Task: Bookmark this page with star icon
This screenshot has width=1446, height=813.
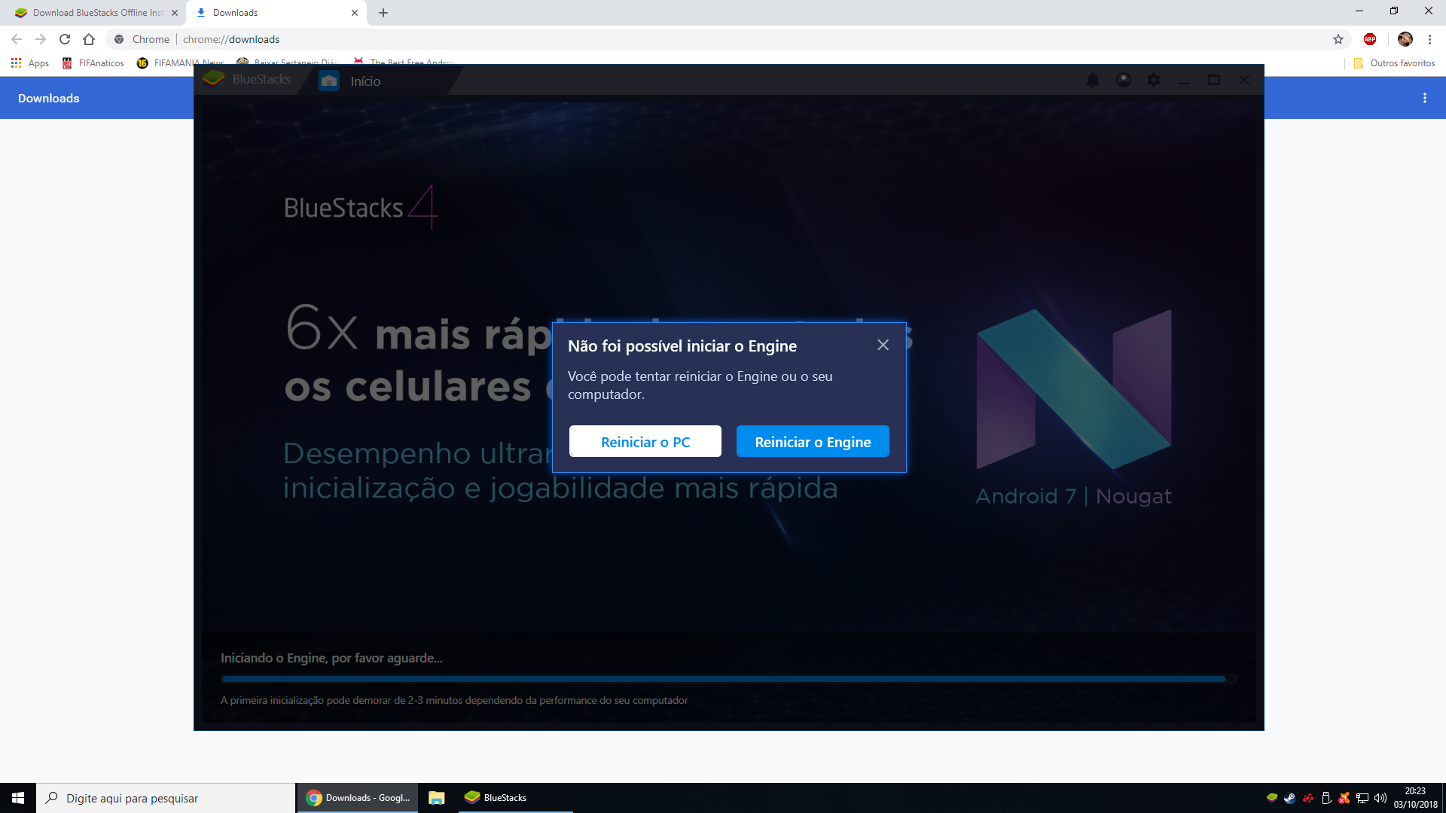Action: (x=1338, y=39)
